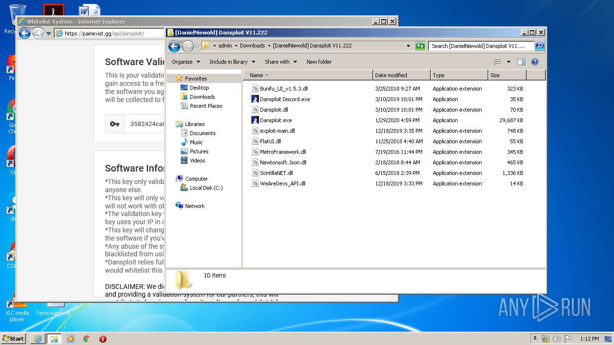
Task: Click the red Opera icon in the taskbar
Action: 103,339
